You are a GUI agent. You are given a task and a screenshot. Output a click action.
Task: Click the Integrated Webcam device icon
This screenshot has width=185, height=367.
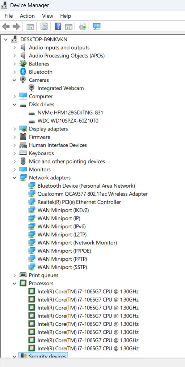pyautogui.click(x=31, y=88)
